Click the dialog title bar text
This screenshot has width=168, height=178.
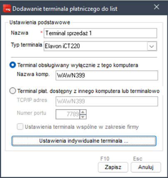[x=65, y=9]
